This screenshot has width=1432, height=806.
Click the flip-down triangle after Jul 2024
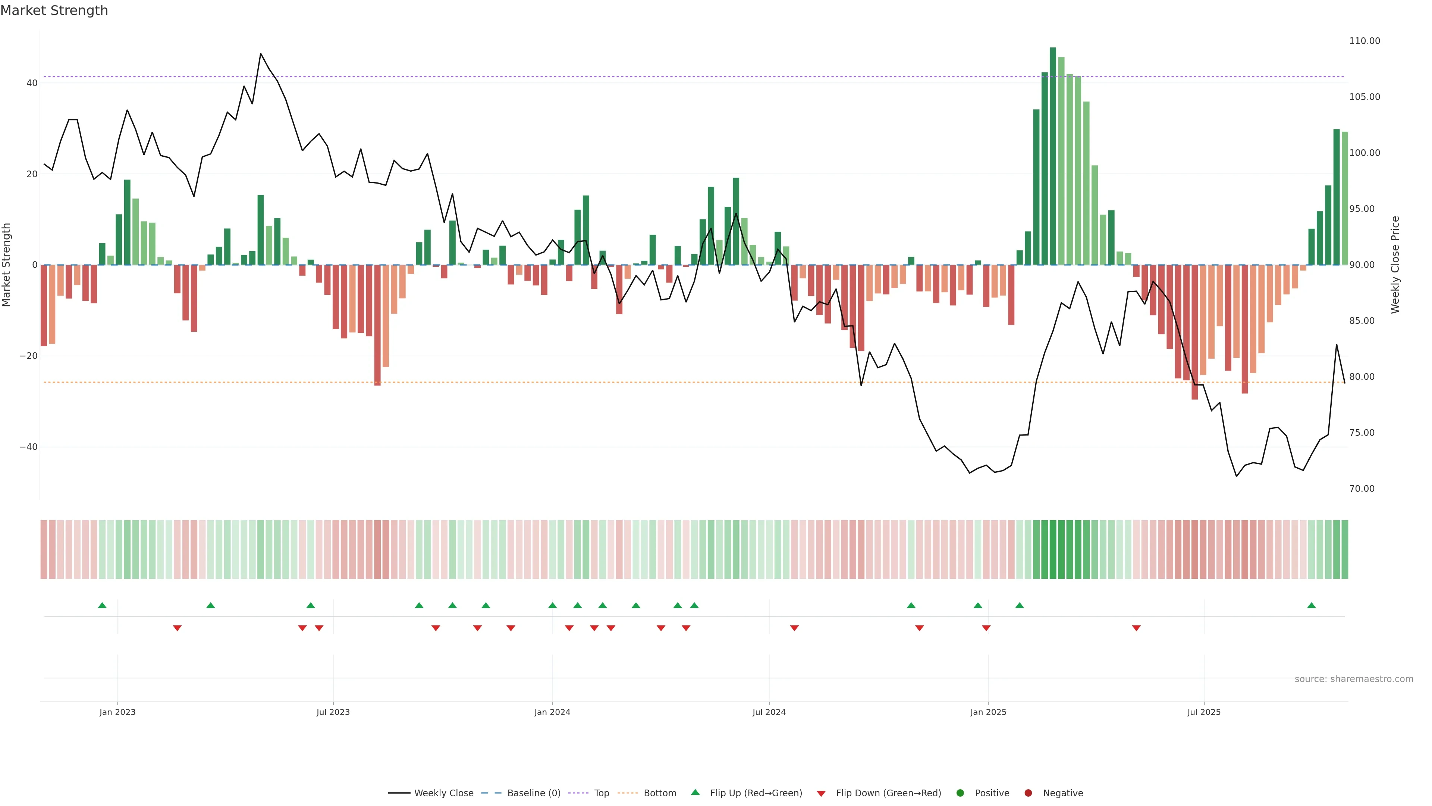point(794,628)
